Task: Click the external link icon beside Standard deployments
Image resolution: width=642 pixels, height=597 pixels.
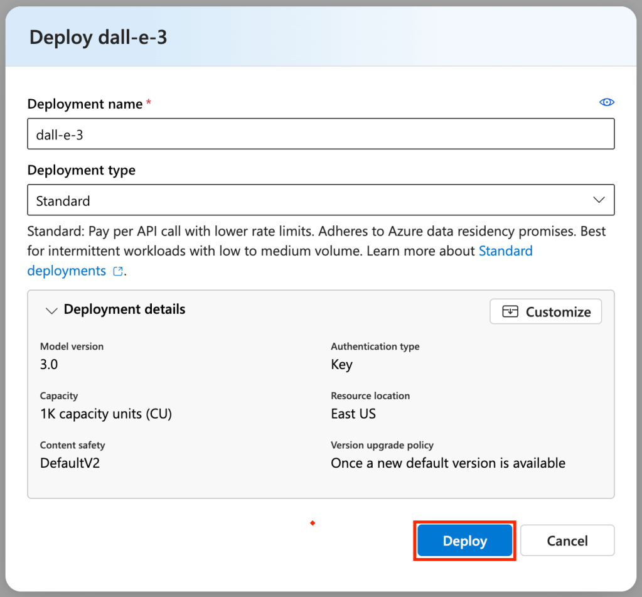Action: click(x=117, y=271)
